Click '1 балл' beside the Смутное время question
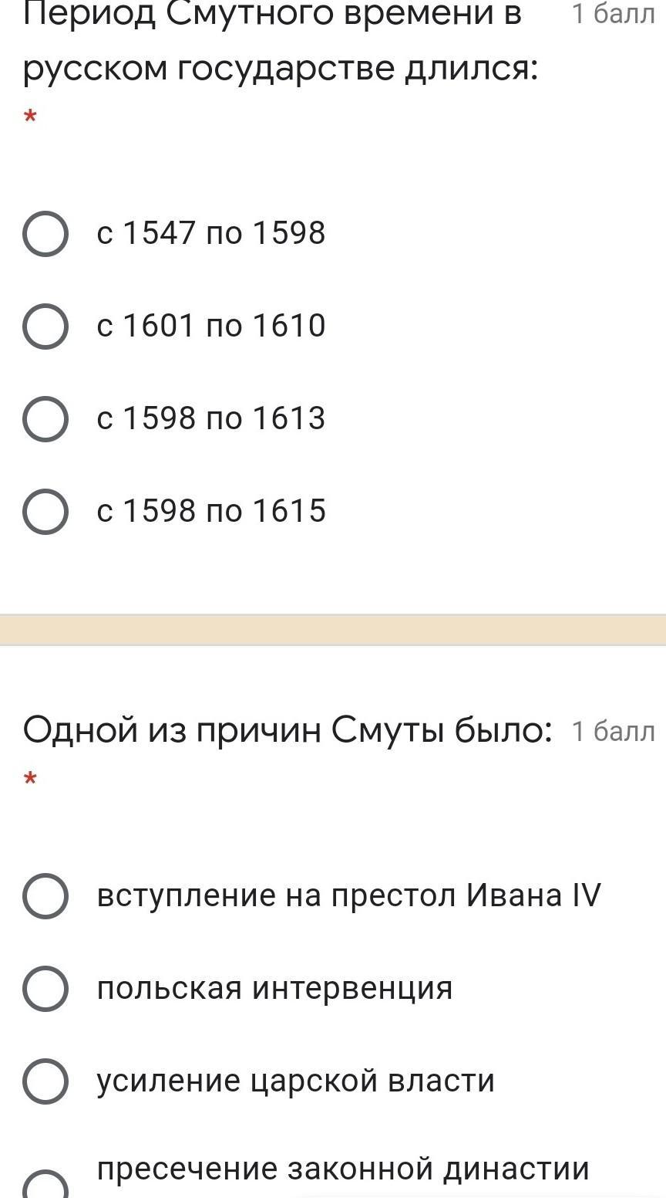The image size is (666, 1198). [613, 13]
